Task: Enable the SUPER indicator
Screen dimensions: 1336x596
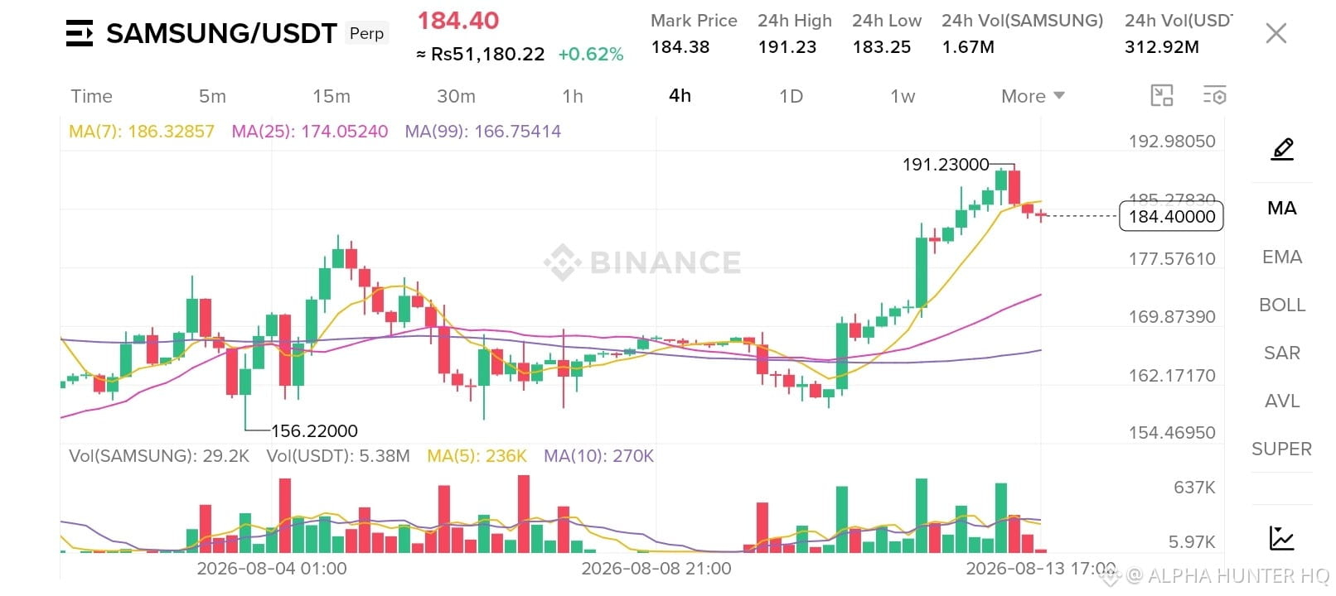Action: pos(1282,449)
